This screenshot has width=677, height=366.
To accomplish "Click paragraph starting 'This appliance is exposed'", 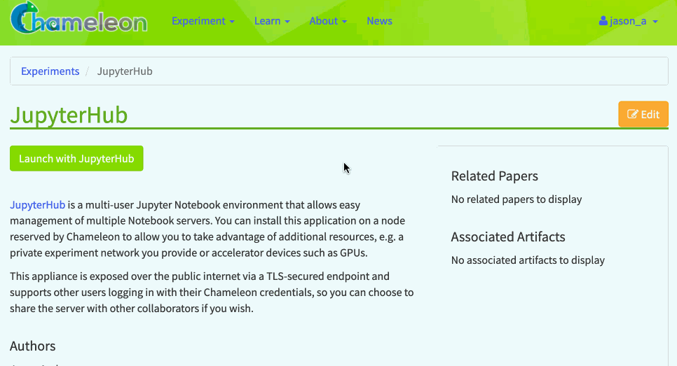I will [212, 293].
